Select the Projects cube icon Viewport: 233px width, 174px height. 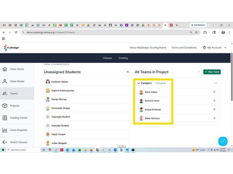[x=5, y=106]
